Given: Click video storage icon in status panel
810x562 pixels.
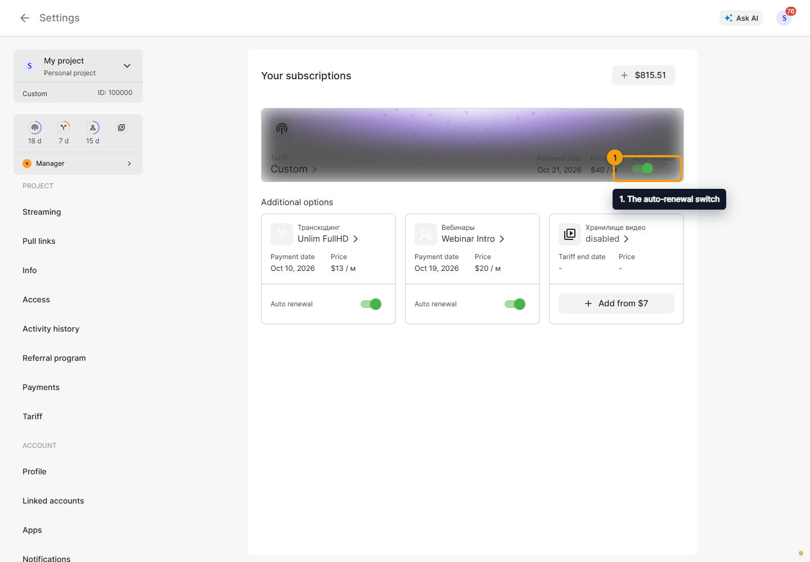Looking at the screenshot, I should coord(121,128).
